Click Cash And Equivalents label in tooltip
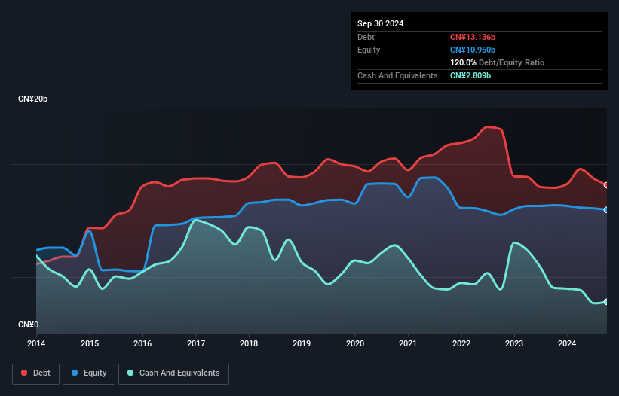Screen dimensions: 619x396 [x=397, y=75]
